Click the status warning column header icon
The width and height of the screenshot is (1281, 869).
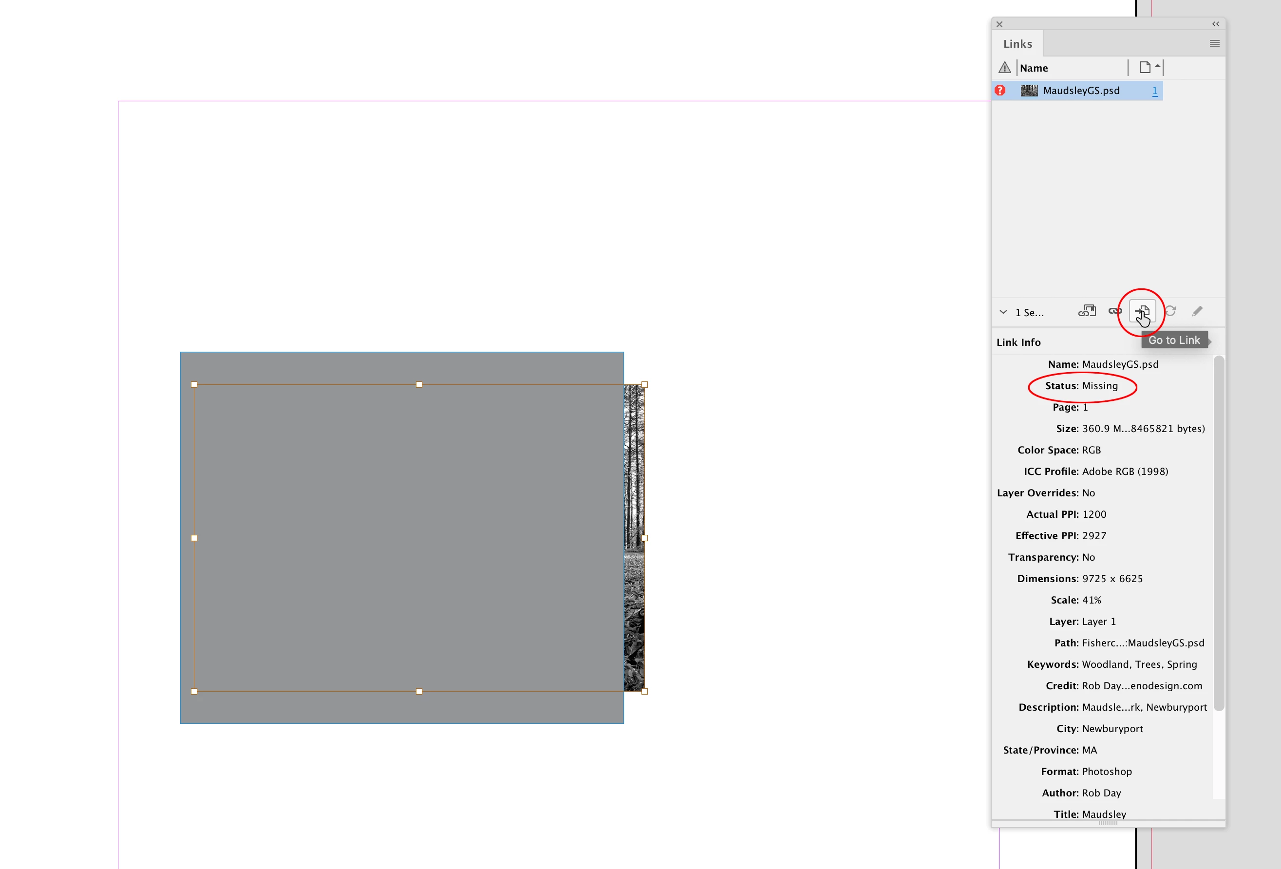click(x=1004, y=68)
